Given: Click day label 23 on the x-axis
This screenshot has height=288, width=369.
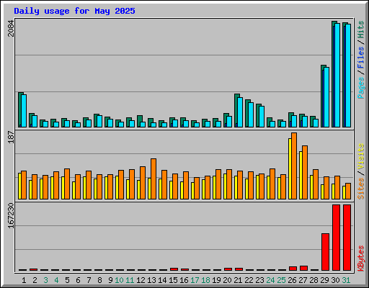Looking at the screenshot, I should 259,280.
